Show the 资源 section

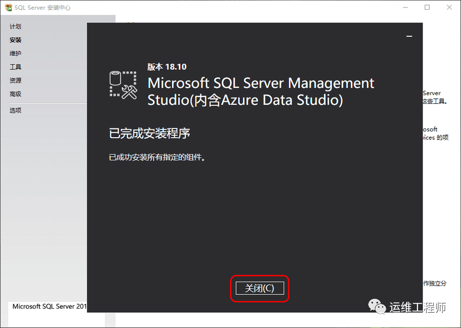(15, 80)
